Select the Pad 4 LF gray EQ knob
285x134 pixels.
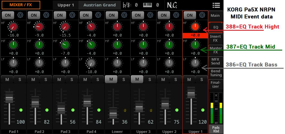click(91, 63)
